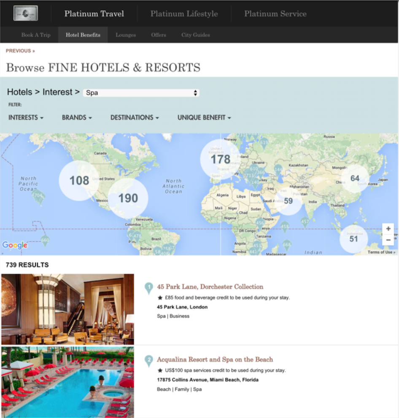Screen dimensions: 399x418
Task: Click '45 Park Lane, London' address
Action: [x=182, y=307]
